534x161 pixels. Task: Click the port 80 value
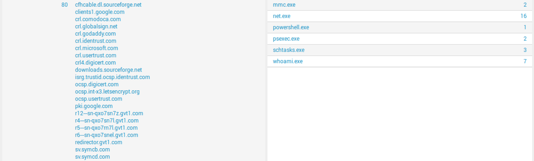pos(64,5)
